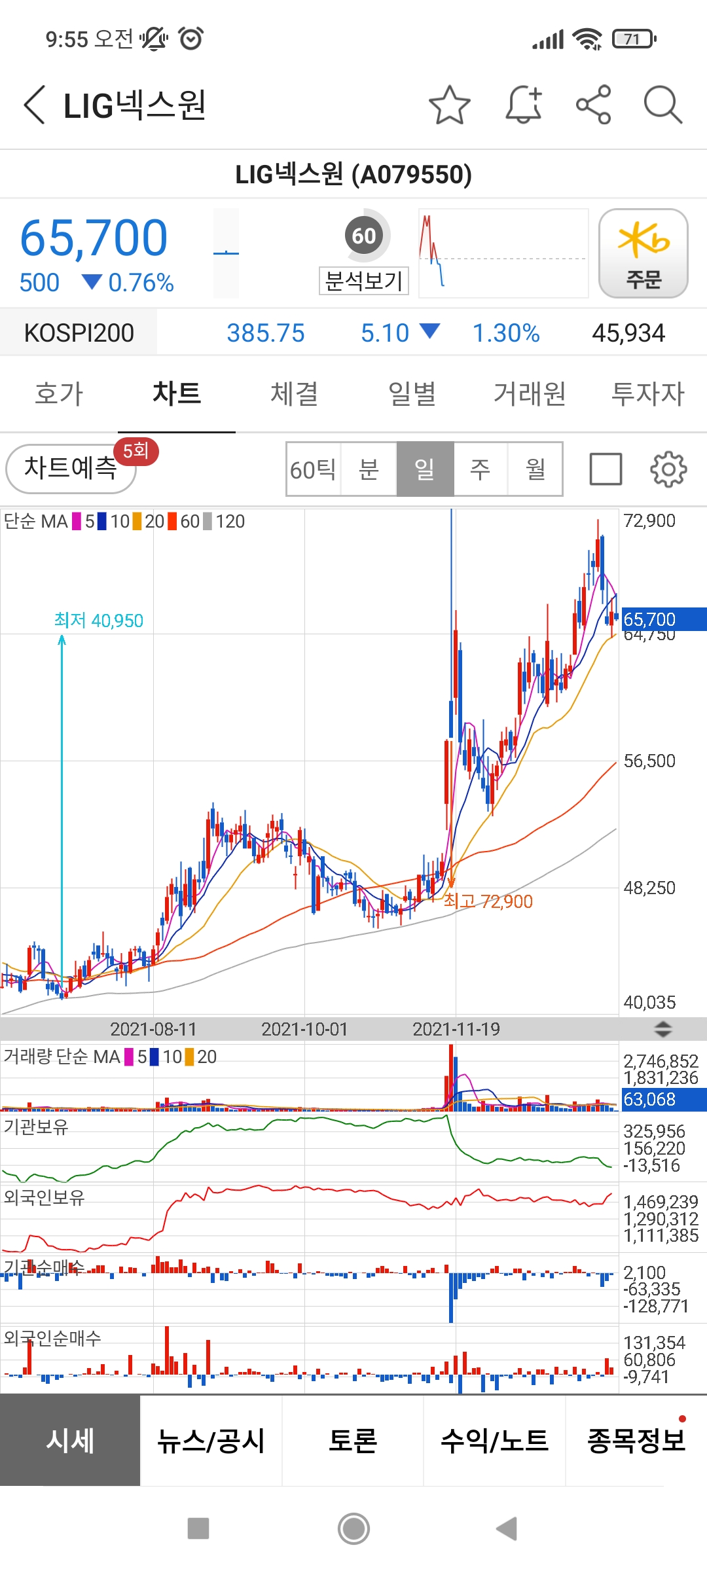The width and height of the screenshot is (707, 1571).
Task: Tap the pink MA 5 color swatch
Action: click(x=77, y=522)
